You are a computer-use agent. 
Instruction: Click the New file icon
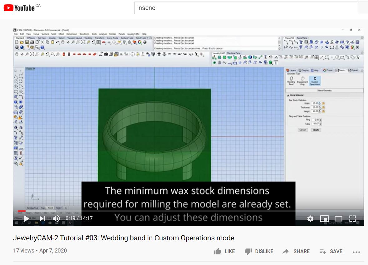click(17, 42)
